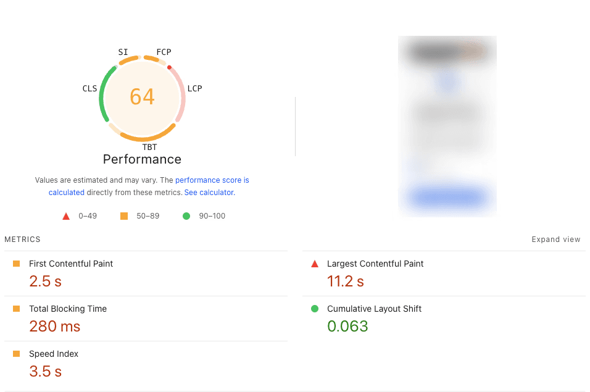Click the Performance heading

[142, 159]
